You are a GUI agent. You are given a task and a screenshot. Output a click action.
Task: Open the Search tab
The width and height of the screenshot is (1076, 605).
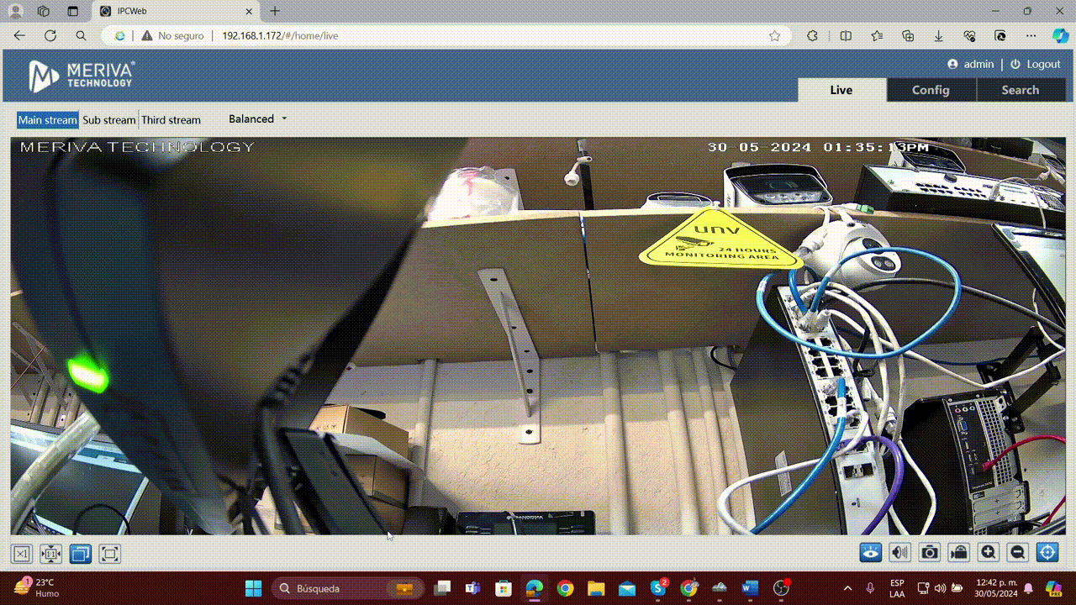click(1020, 90)
